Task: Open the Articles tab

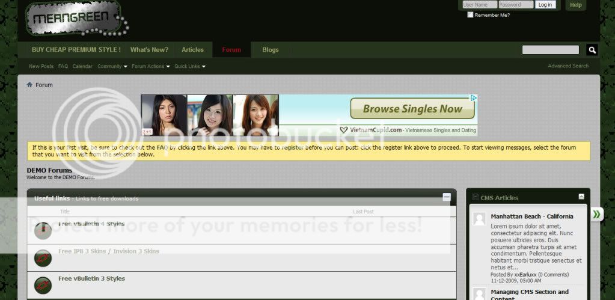Action: click(192, 50)
